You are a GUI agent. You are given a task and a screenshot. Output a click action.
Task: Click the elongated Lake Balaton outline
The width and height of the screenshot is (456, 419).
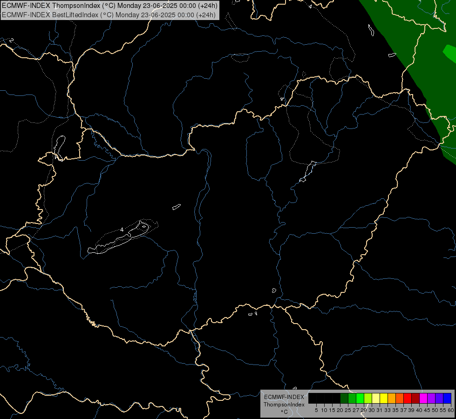point(118,238)
